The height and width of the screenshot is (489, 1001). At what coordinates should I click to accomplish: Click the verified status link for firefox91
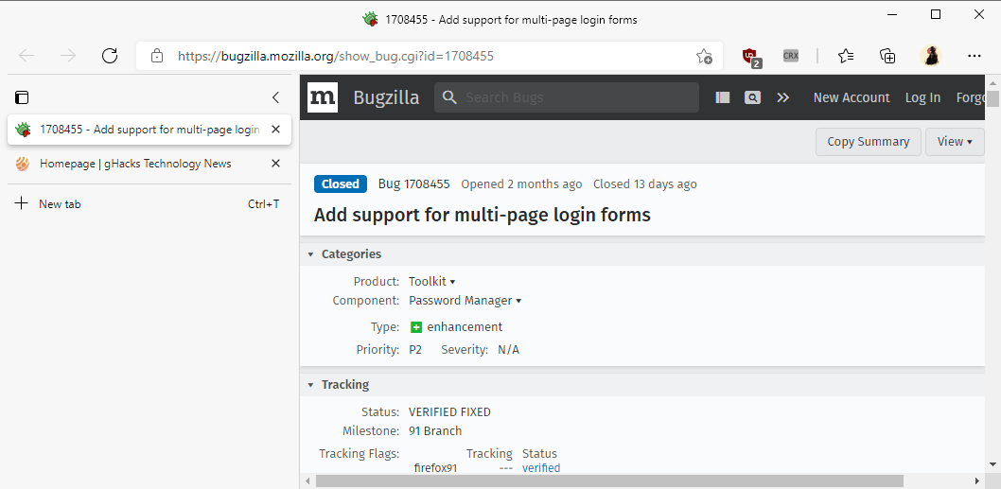tap(541, 468)
